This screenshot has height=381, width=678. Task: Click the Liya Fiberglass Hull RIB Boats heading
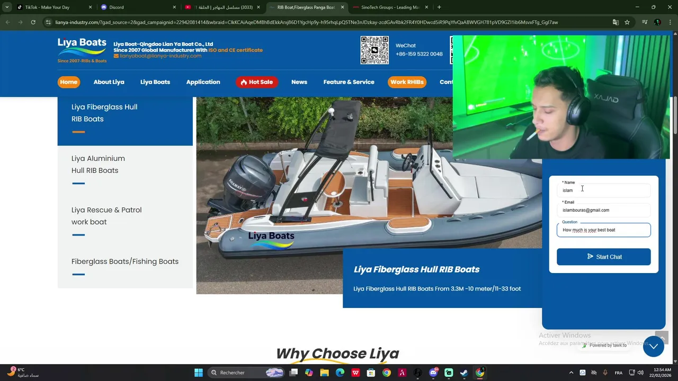[416, 269]
